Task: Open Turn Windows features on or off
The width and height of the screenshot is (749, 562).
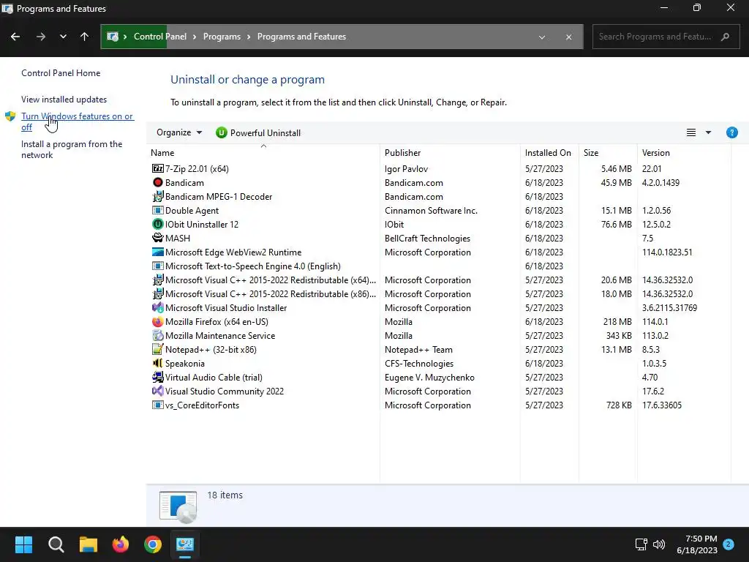Action: [x=78, y=121]
